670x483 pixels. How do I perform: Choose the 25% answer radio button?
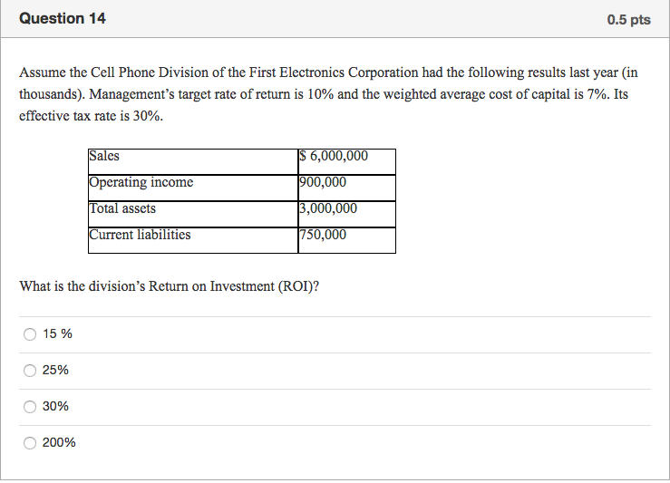click(30, 371)
